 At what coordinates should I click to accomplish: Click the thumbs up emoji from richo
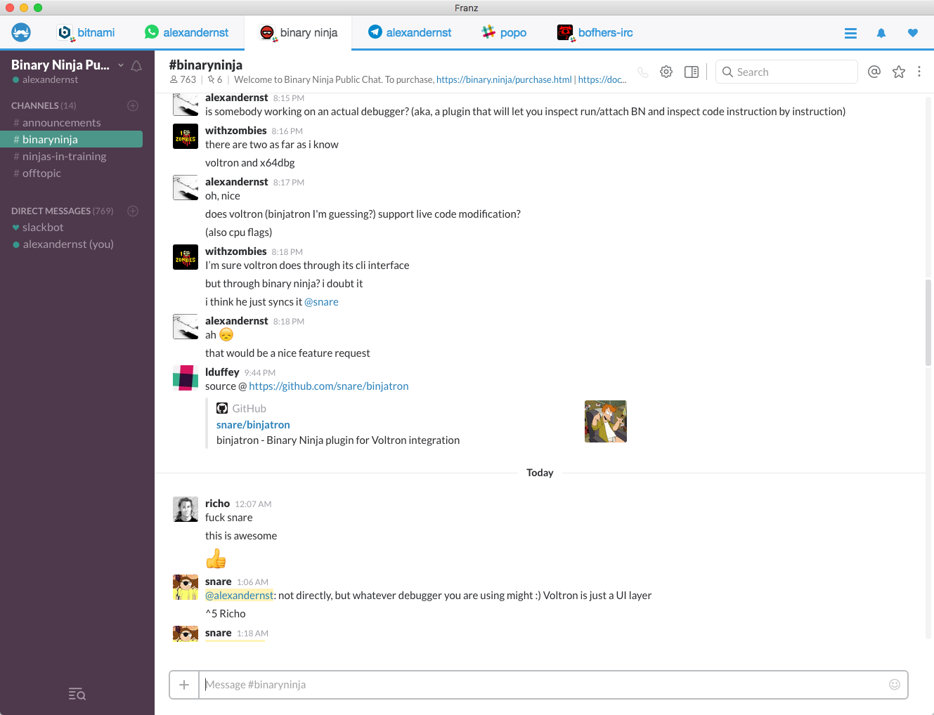[216, 558]
